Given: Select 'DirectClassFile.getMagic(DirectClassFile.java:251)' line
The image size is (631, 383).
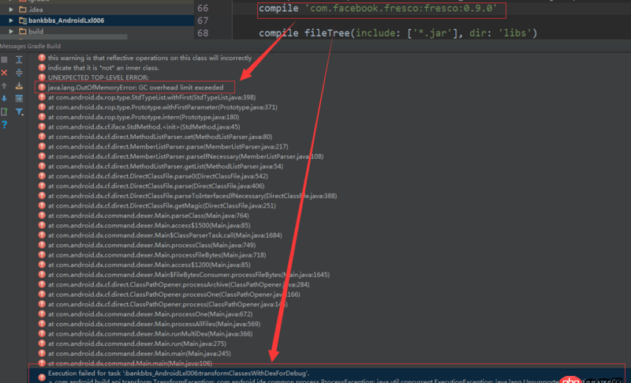Looking at the screenshot, I should point(162,206).
